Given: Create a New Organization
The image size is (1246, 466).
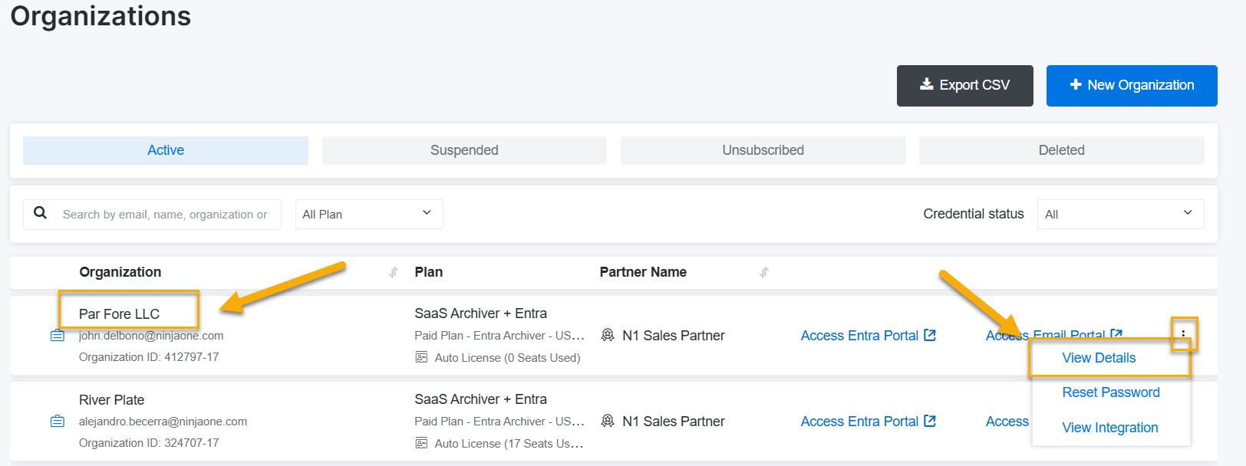Looking at the screenshot, I should click(1132, 85).
